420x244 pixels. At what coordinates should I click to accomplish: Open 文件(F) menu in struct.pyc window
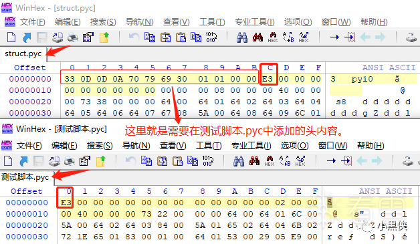pyautogui.click(x=33, y=22)
